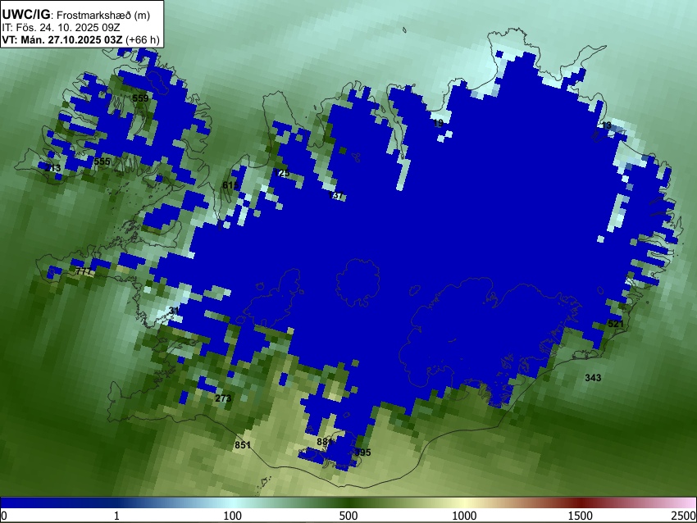Click the offshore value 343
The height and width of the screenshot is (523, 697).
click(593, 378)
